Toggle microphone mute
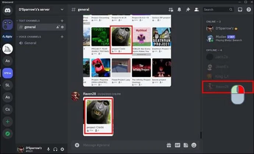This screenshot has width=254, height=154. (48, 149)
